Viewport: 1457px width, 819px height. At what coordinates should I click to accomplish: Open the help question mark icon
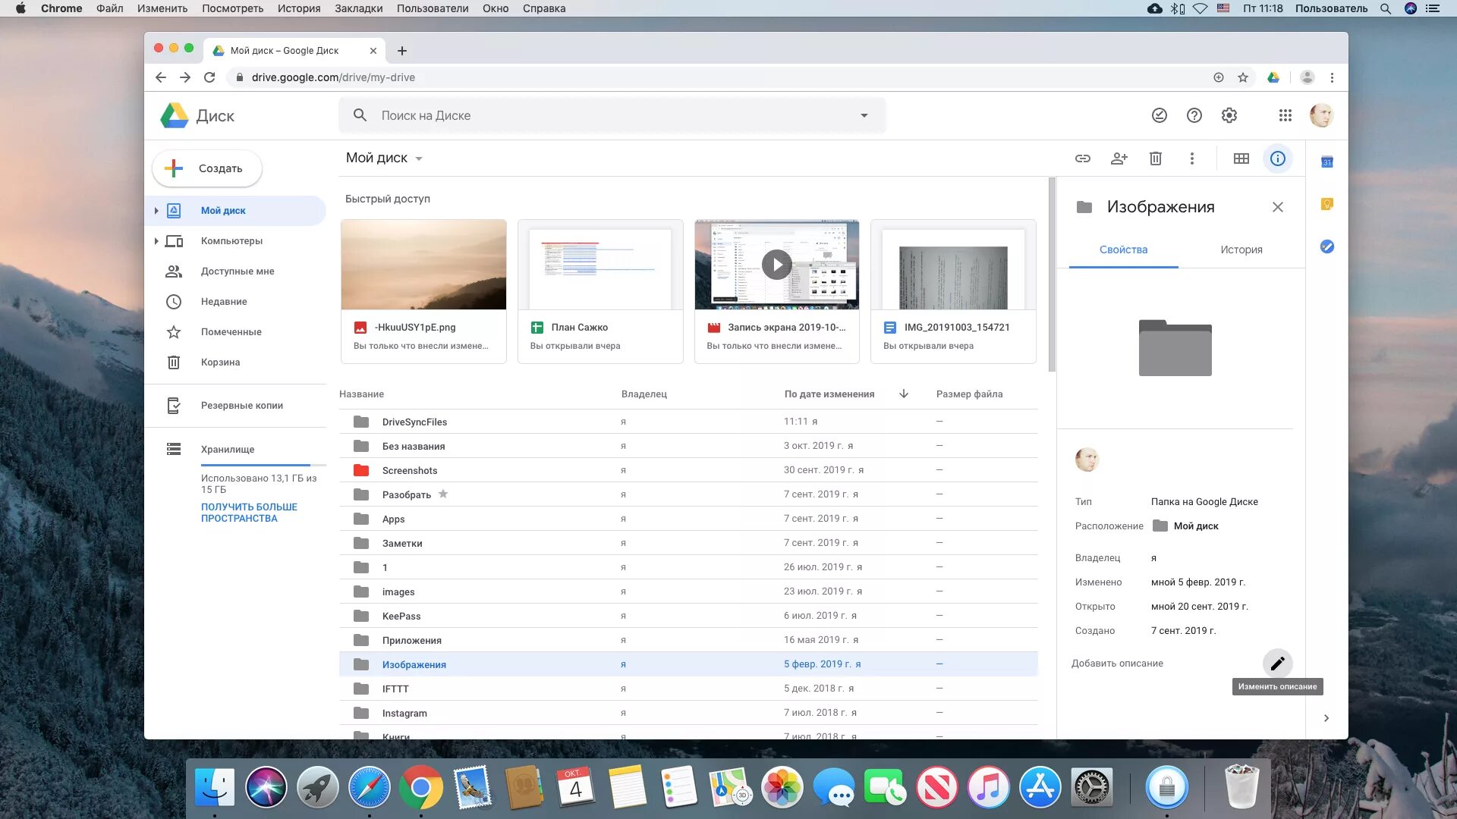tap(1194, 115)
